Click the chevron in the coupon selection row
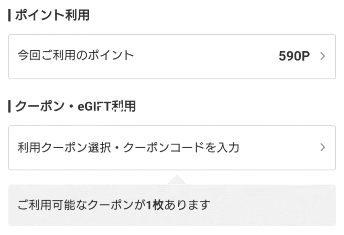 [323, 147]
